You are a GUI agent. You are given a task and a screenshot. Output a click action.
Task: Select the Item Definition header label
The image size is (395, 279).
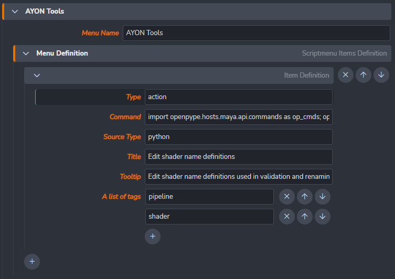[x=306, y=75]
